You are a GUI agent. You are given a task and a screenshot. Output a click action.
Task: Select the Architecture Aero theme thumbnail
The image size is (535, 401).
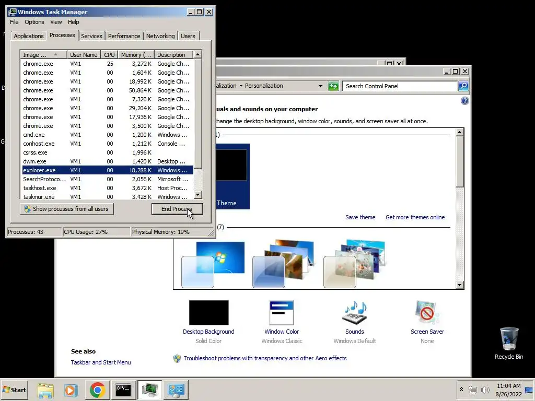pos(284,264)
